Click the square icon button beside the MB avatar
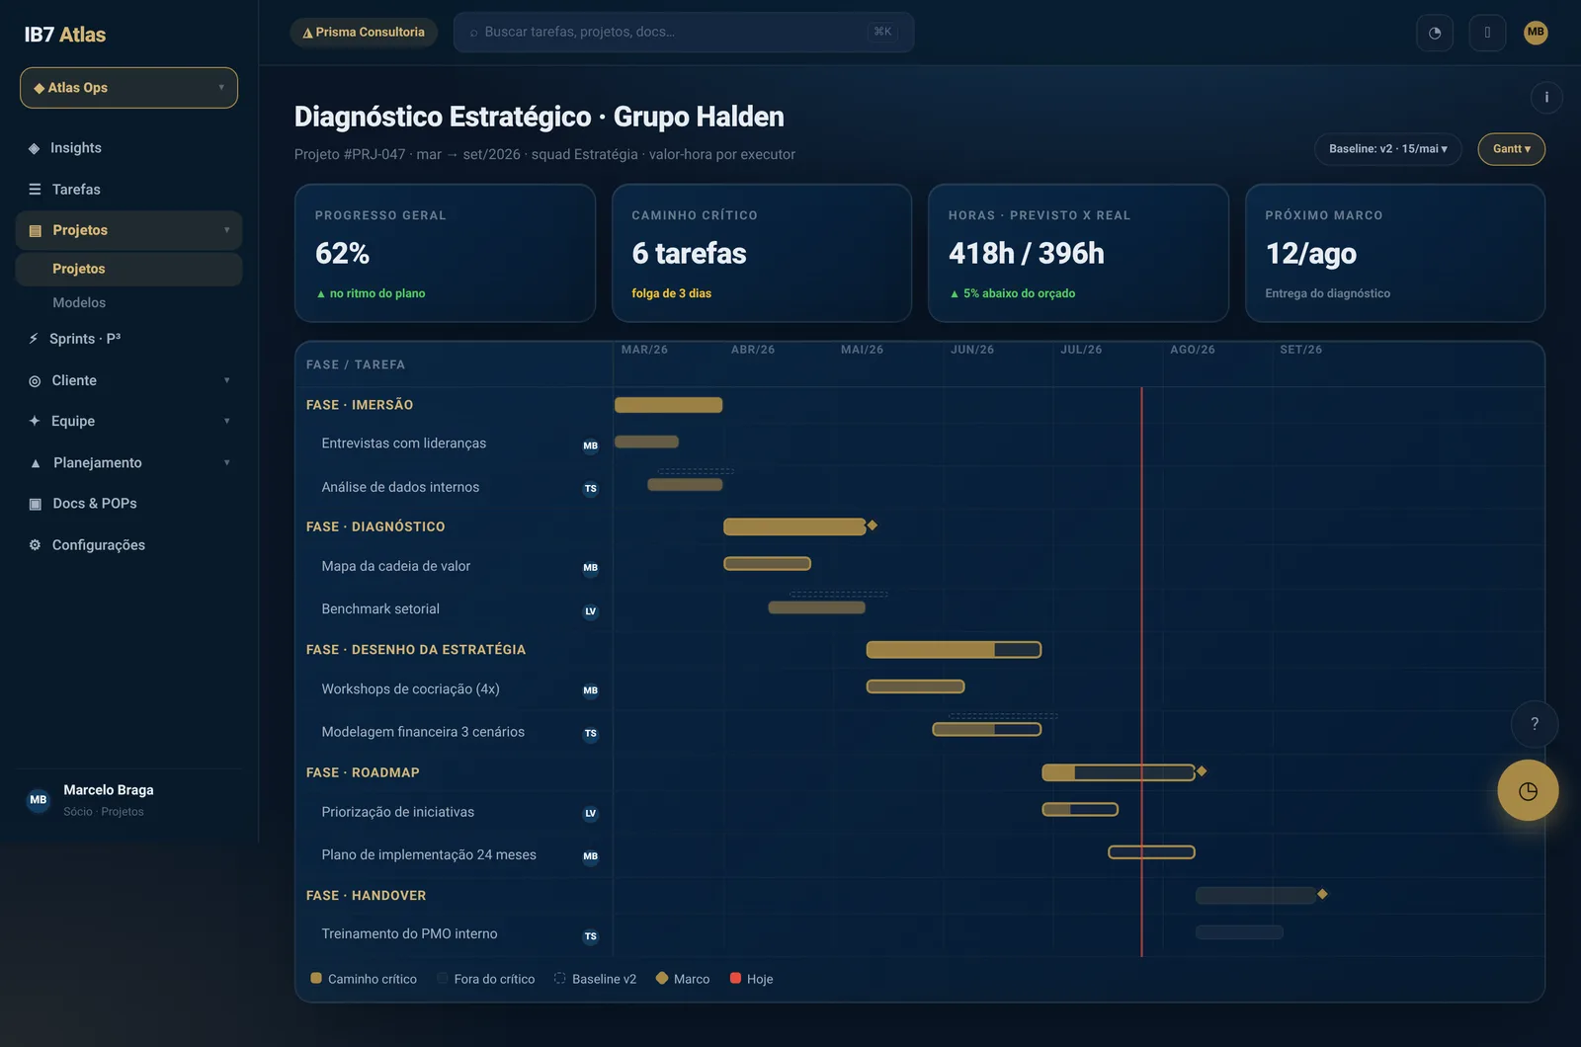Viewport: 1581px width, 1047px height. coord(1487,33)
